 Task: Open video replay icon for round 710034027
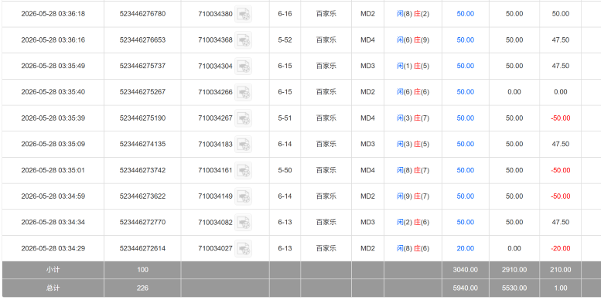coord(243,249)
